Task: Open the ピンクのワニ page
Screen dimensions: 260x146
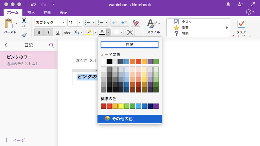Action: (29, 60)
